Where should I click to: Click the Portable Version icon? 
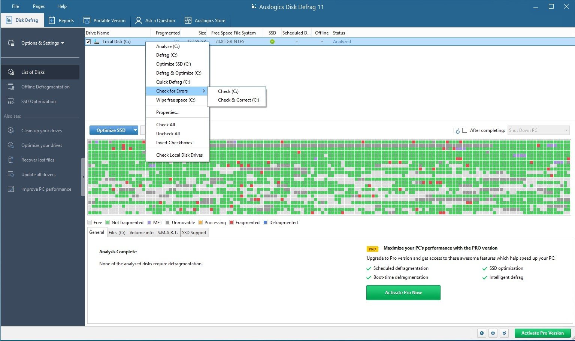[x=87, y=20]
